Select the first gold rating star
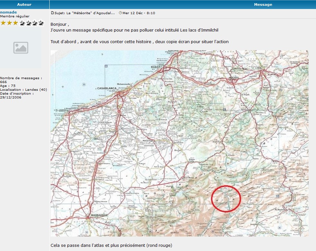This screenshot has width=316, height=251. tap(3, 23)
